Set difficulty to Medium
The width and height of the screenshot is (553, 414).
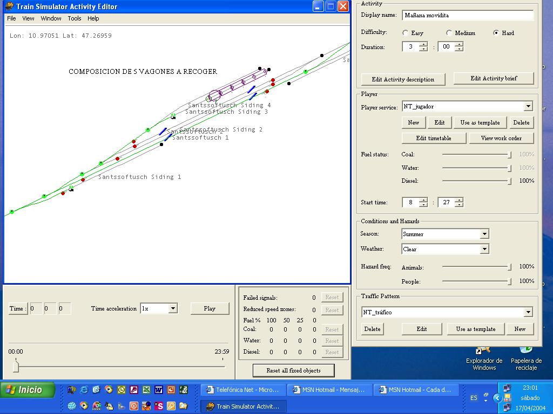pos(449,33)
